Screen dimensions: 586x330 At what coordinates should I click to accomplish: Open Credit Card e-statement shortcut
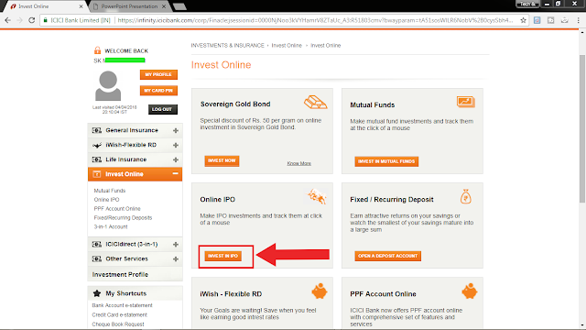120,314
